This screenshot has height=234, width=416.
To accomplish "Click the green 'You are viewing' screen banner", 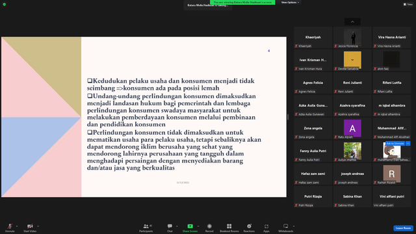I will tap(242, 3).
